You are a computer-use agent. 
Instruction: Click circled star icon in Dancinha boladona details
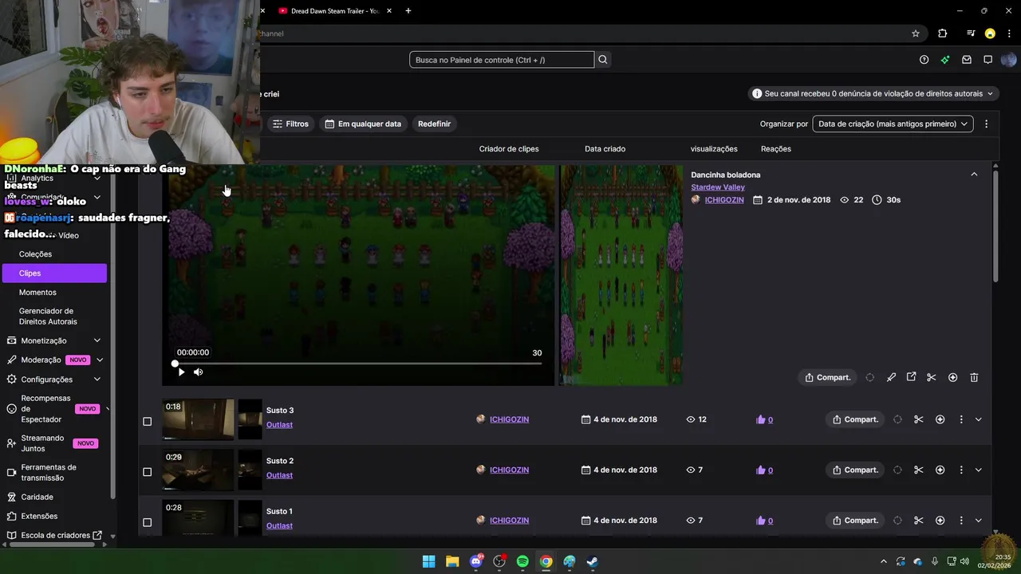tap(952, 377)
